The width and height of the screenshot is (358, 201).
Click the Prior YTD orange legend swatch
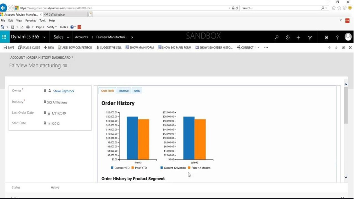point(133,168)
